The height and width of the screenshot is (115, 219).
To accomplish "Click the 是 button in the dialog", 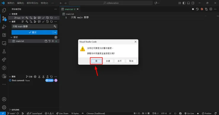I will (x=96, y=61).
